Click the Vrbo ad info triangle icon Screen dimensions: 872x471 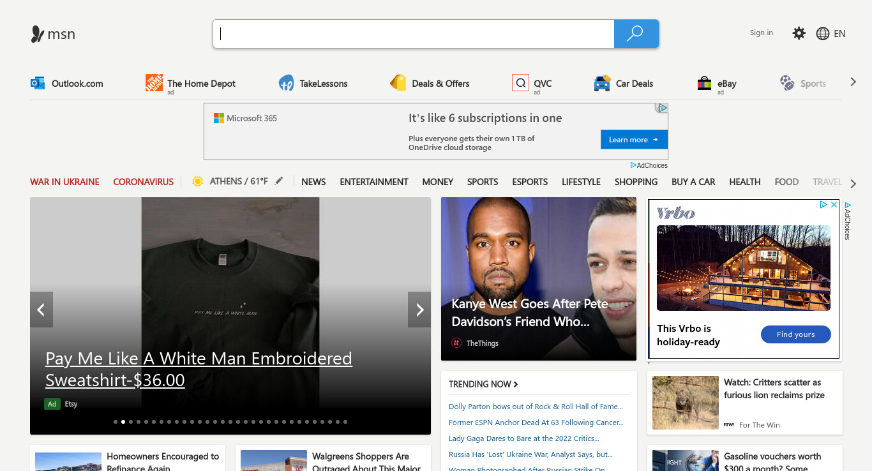824,205
